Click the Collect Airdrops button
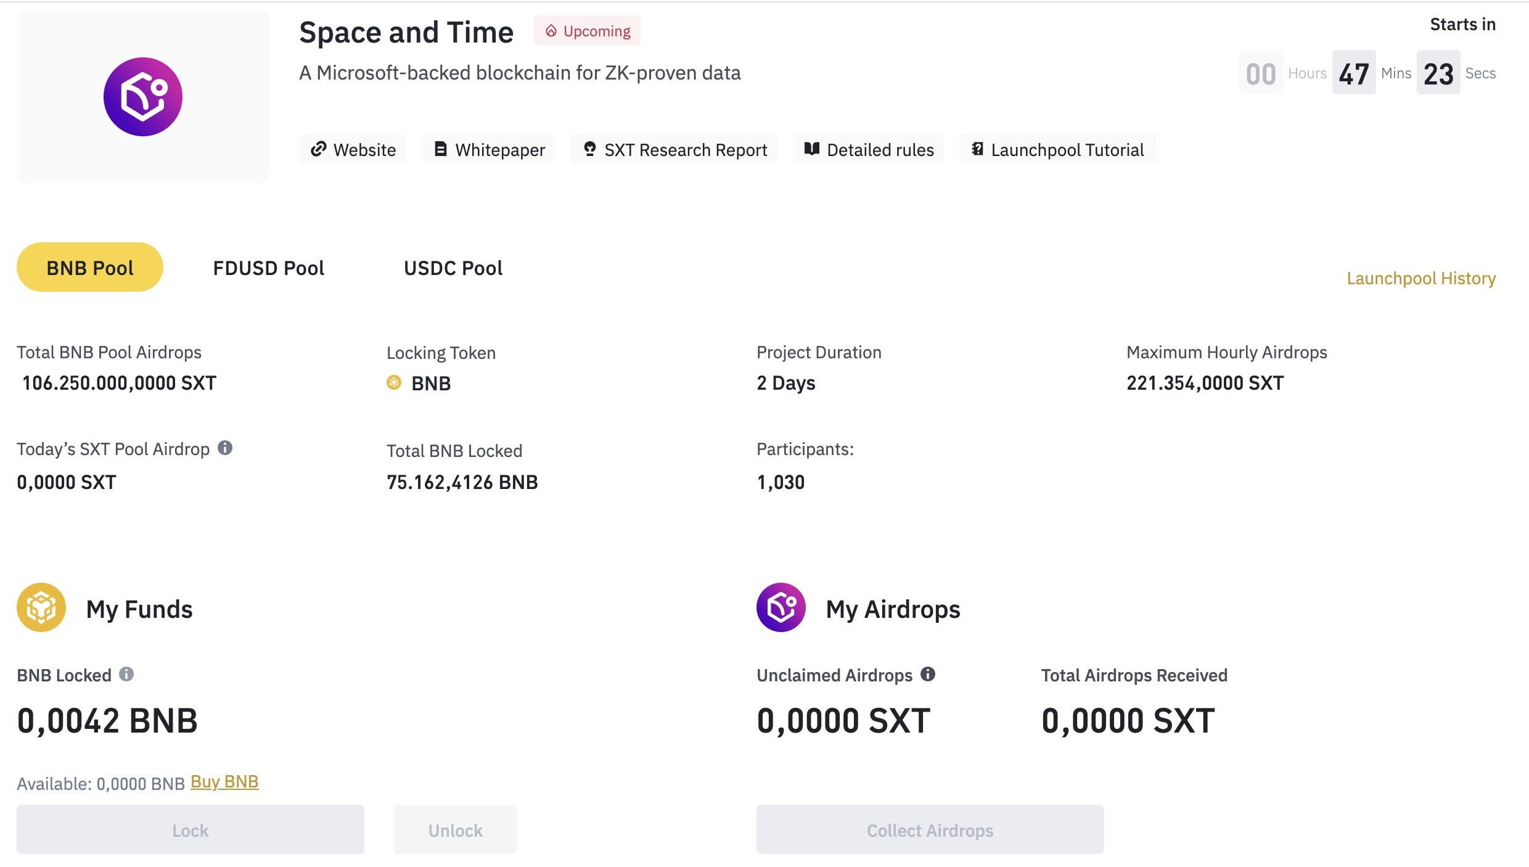This screenshot has height=867, width=1529. click(930, 830)
